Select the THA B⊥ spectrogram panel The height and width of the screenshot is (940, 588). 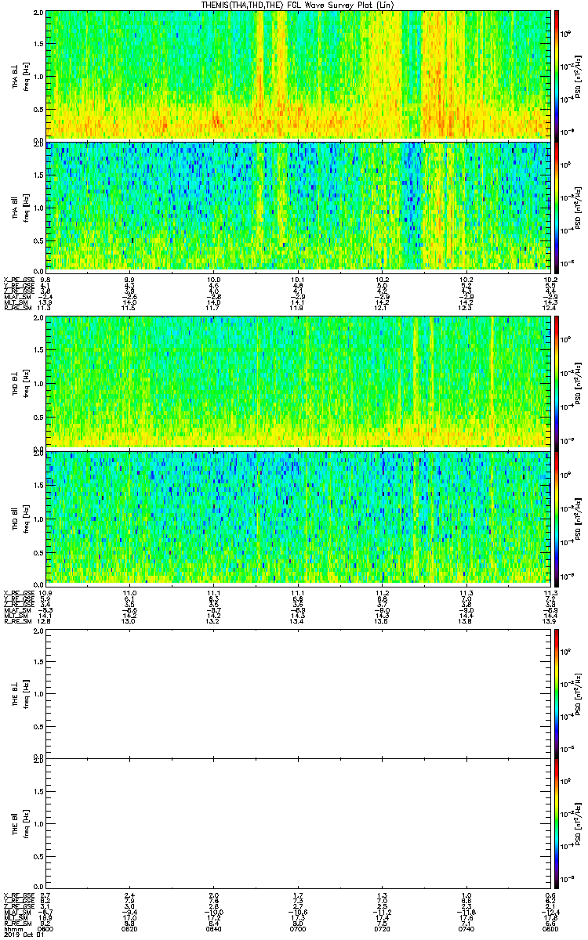pyautogui.click(x=299, y=75)
